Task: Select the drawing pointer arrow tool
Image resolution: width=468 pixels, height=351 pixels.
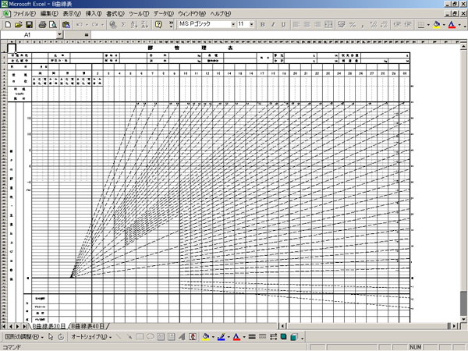Action: click(x=51, y=337)
